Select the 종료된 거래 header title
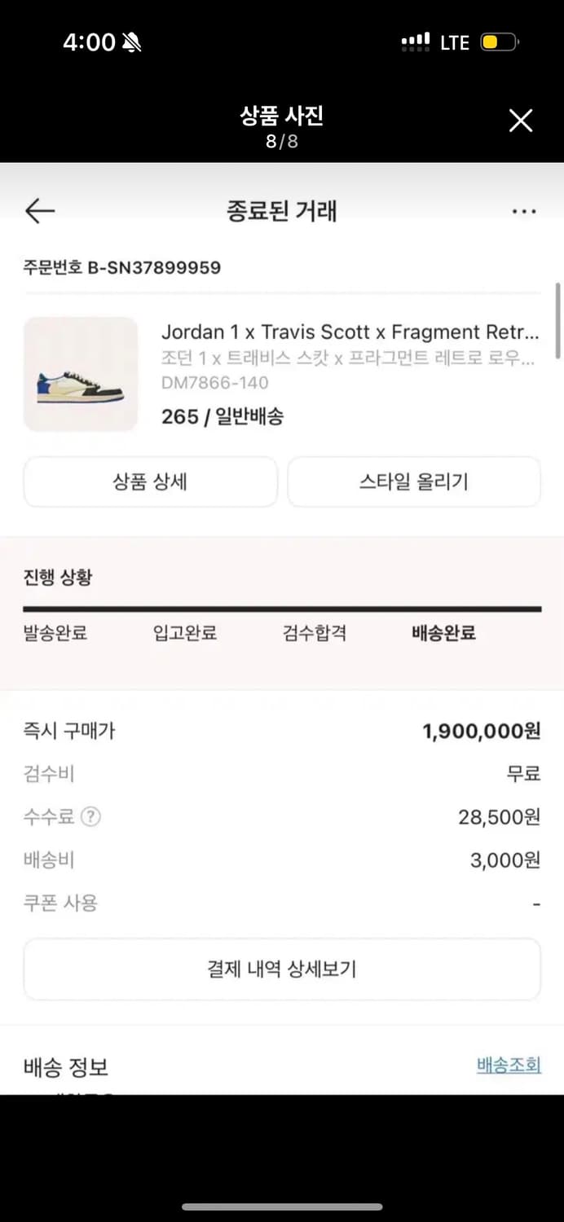564x1222 pixels. pos(281,210)
